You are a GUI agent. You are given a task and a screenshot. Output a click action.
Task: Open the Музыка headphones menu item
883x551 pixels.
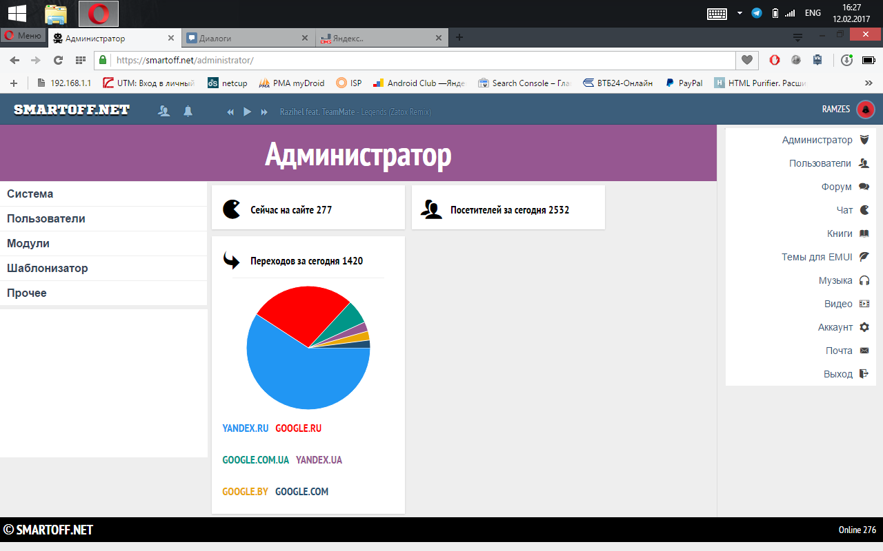pyautogui.click(x=843, y=280)
